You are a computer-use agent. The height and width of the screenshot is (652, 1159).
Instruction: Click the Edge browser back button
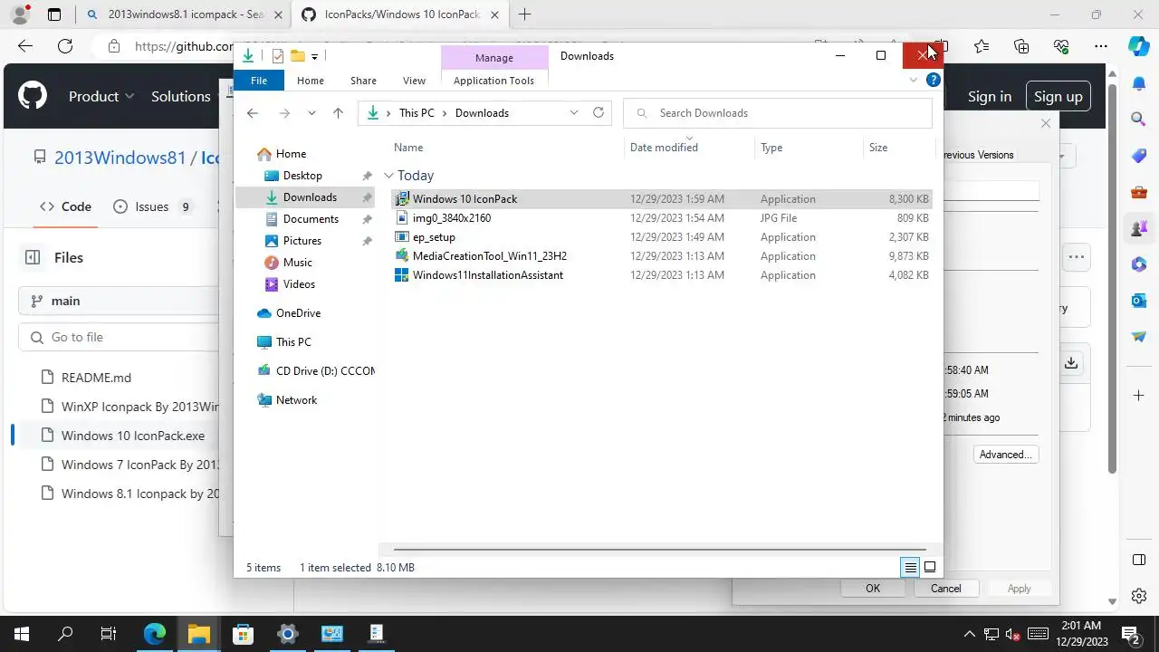coord(25,46)
